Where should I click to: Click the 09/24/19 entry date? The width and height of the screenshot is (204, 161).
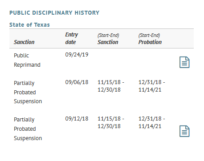click(77, 55)
